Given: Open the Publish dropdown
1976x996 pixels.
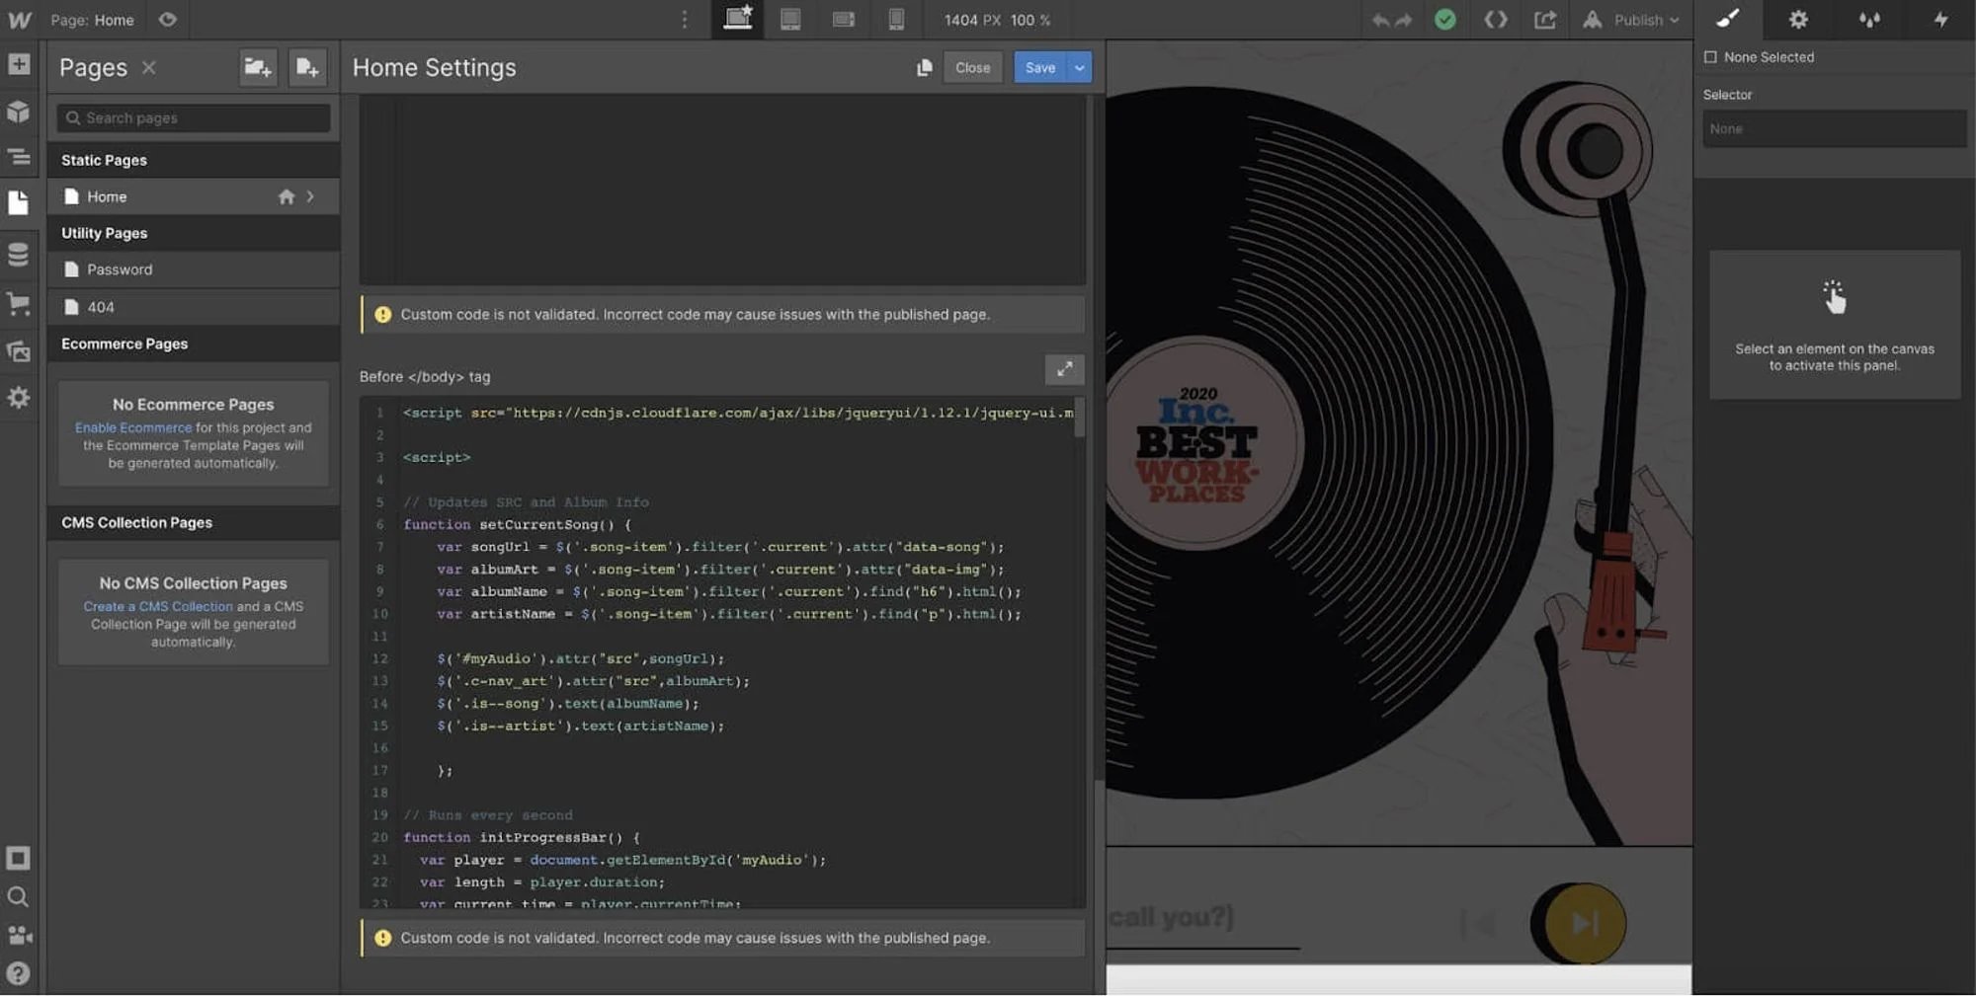Looking at the screenshot, I should click(x=1640, y=20).
